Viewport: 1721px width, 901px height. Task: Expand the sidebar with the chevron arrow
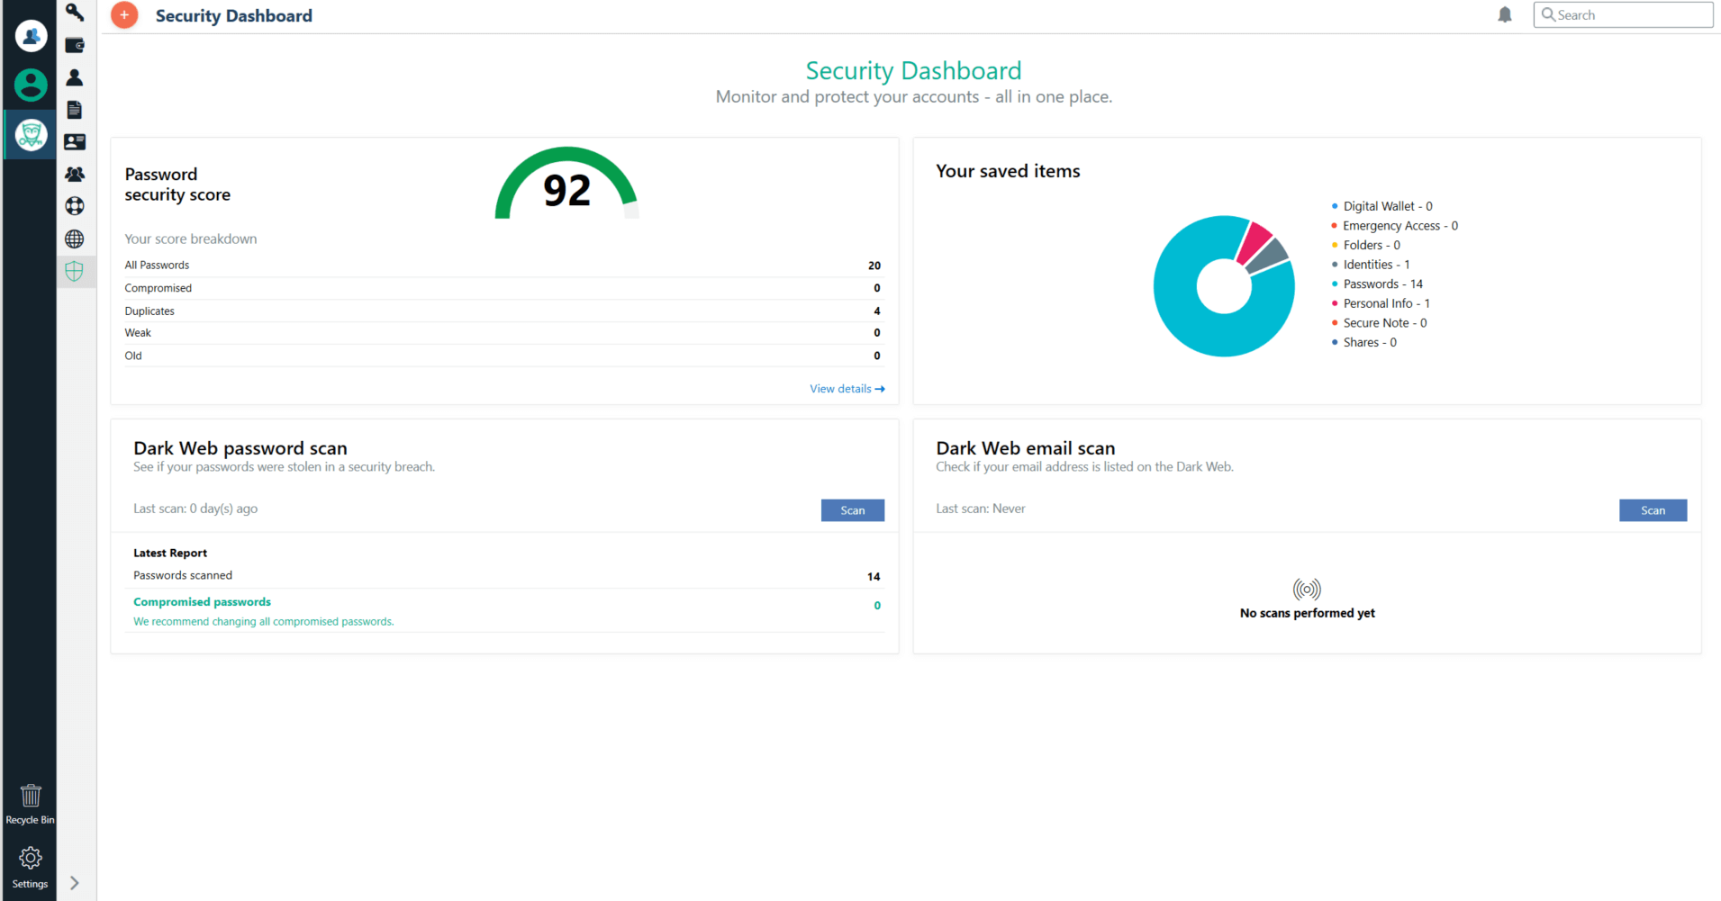pos(75,883)
